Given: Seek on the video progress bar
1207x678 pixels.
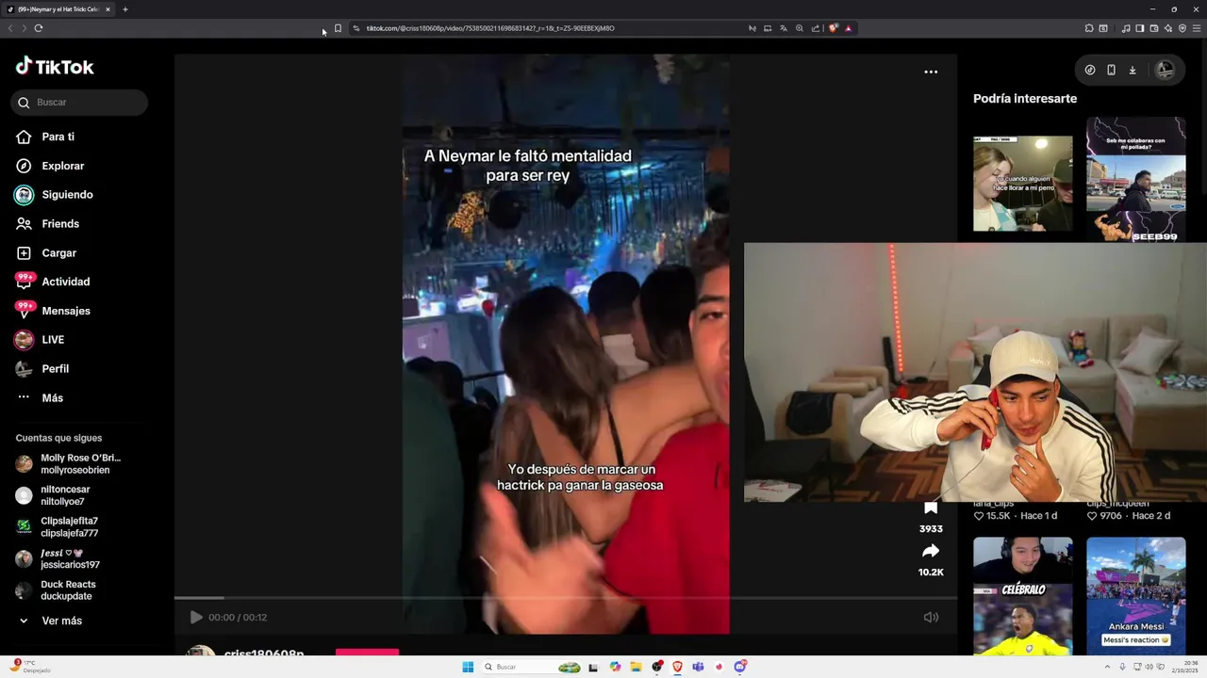Looking at the screenshot, I should point(566,597).
